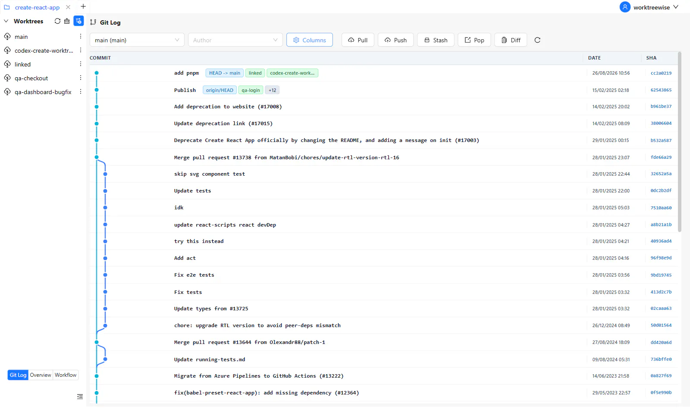Image resolution: width=690 pixels, height=410 pixels.
Task: Select the codex-create-worktr... worktree
Action: pyautogui.click(x=43, y=50)
